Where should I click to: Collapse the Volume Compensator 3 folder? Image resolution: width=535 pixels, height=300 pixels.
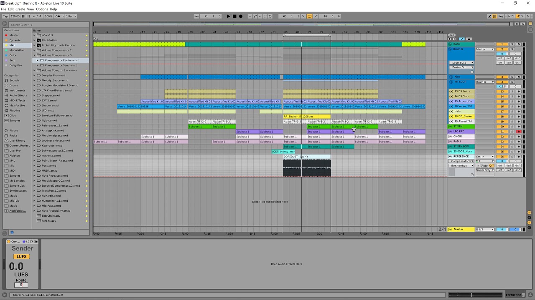34,55
